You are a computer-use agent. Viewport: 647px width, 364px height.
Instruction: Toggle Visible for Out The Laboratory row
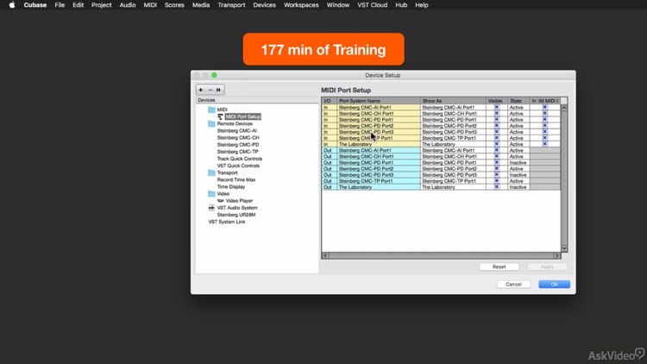[x=496, y=187]
